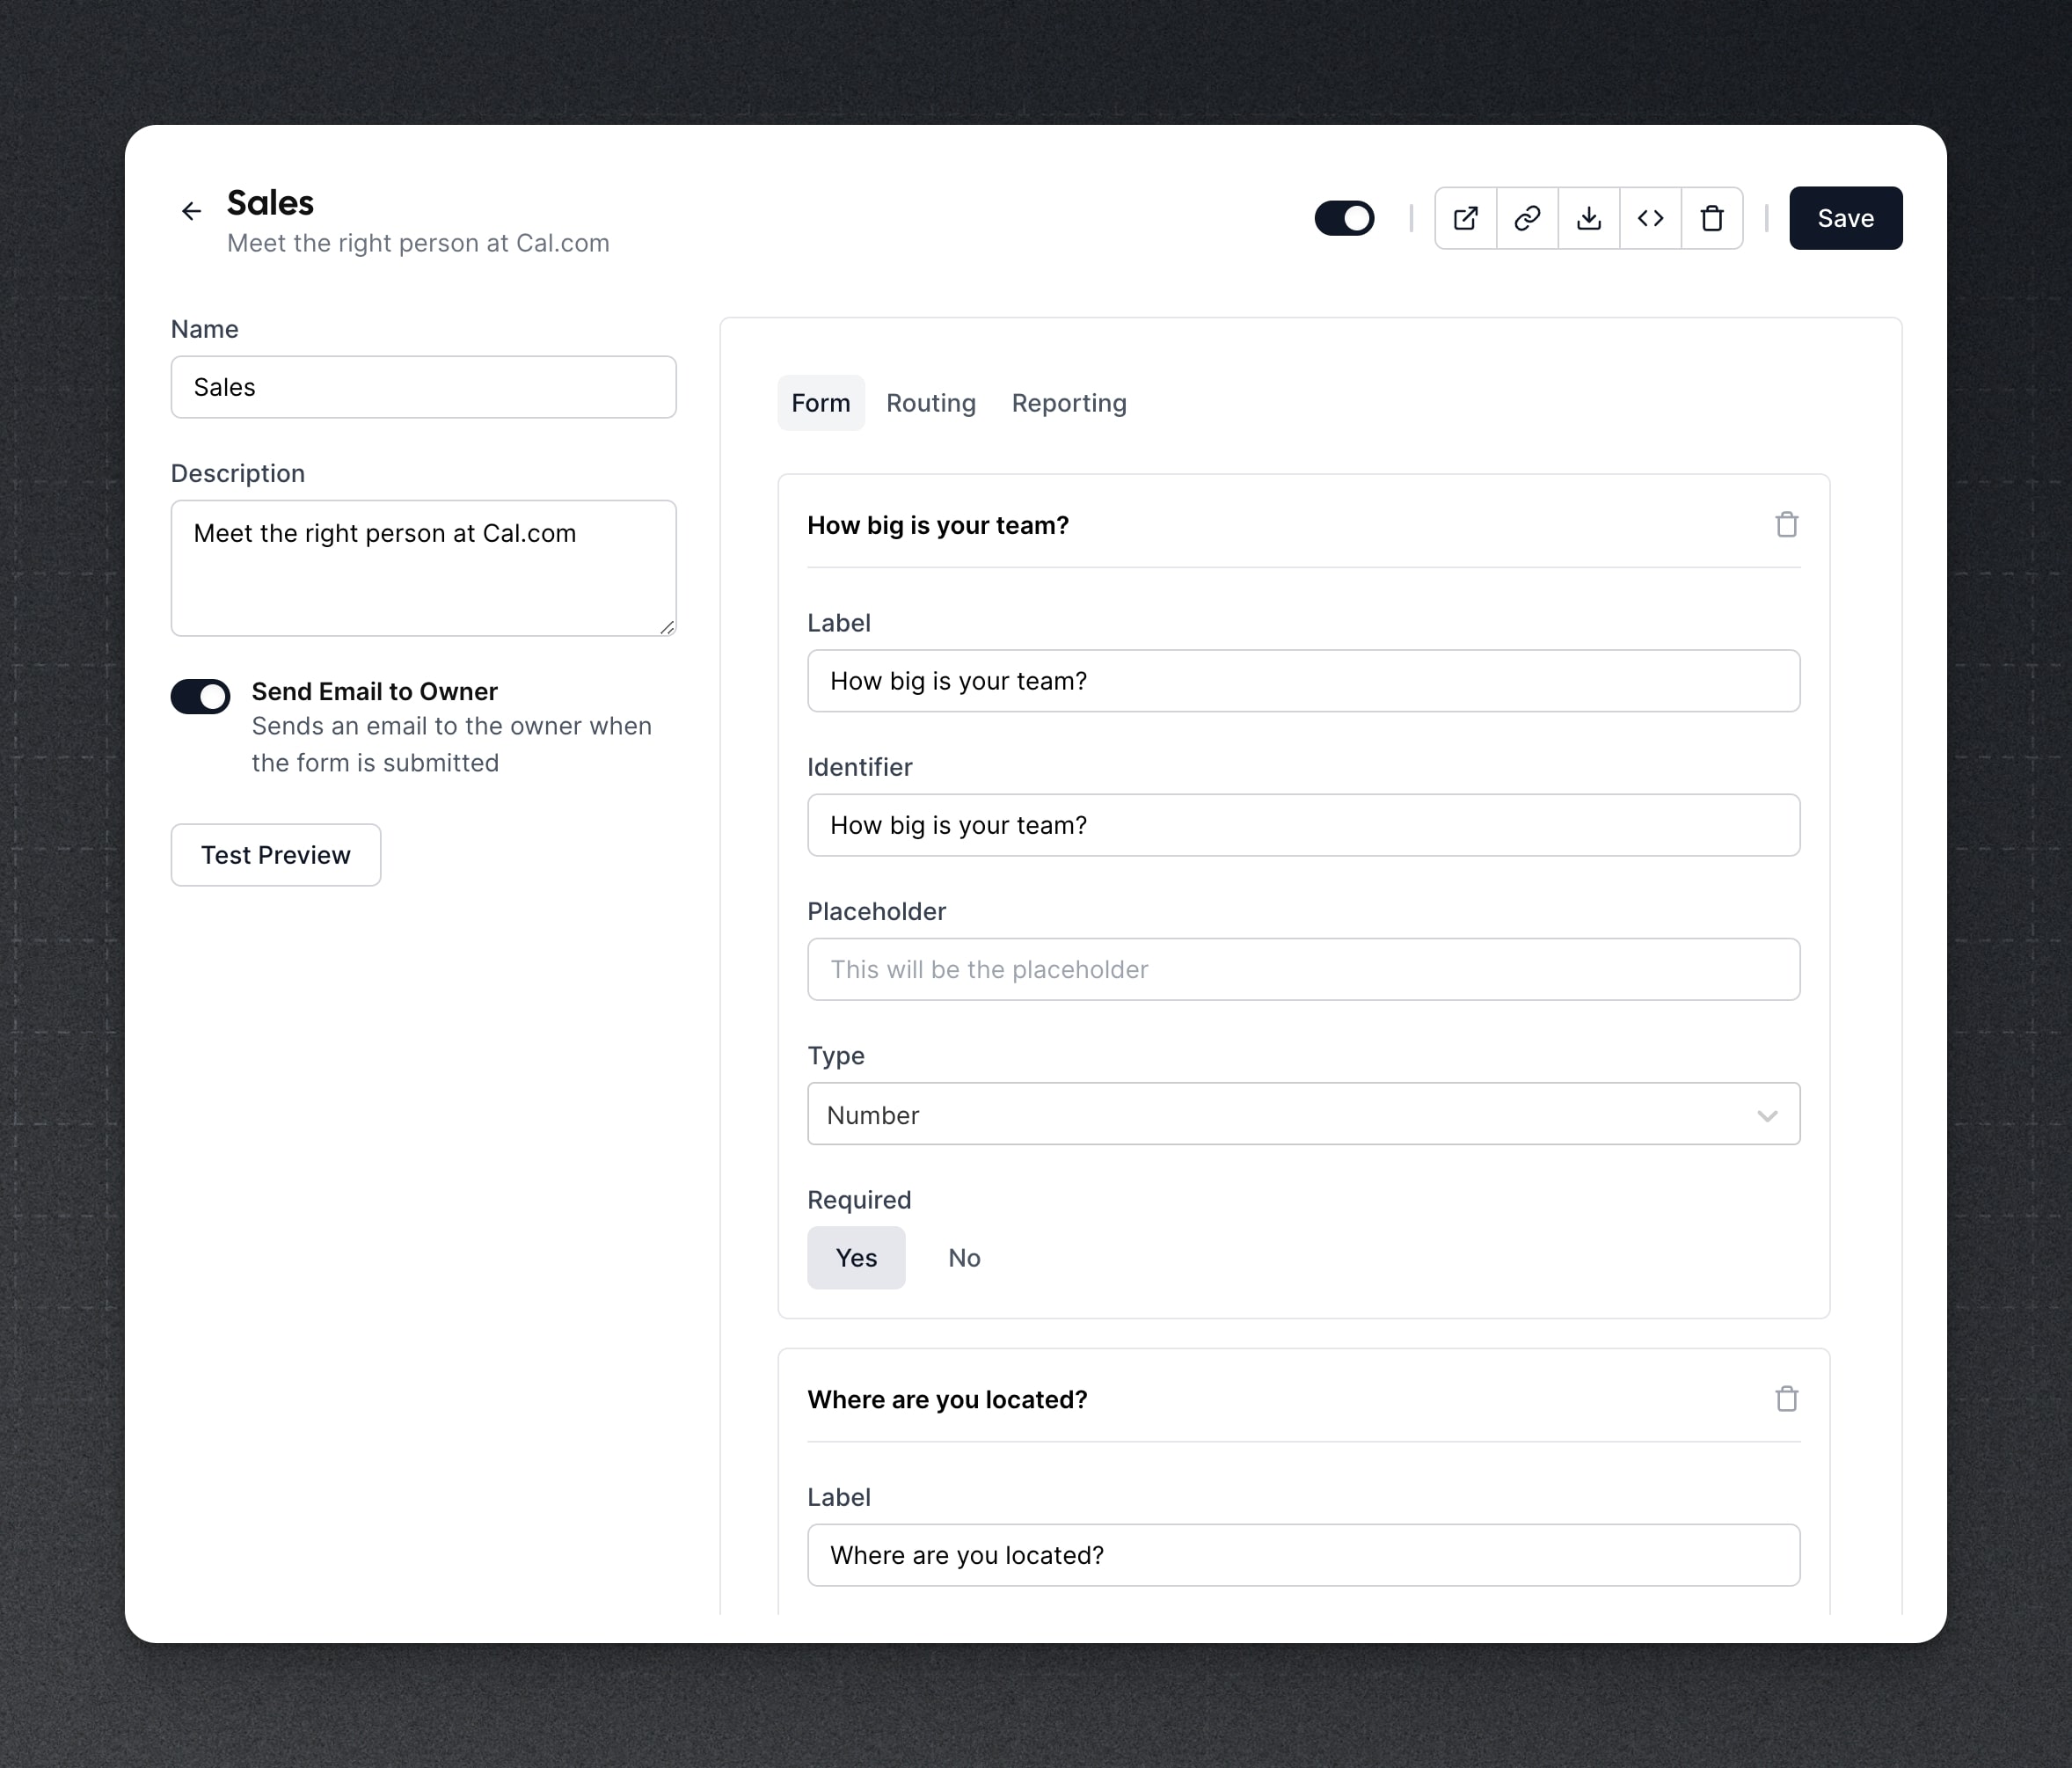Click the Test Preview button
Image resolution: width=2072 pixels, height=1768 pixels.
(x=275, y=855)
